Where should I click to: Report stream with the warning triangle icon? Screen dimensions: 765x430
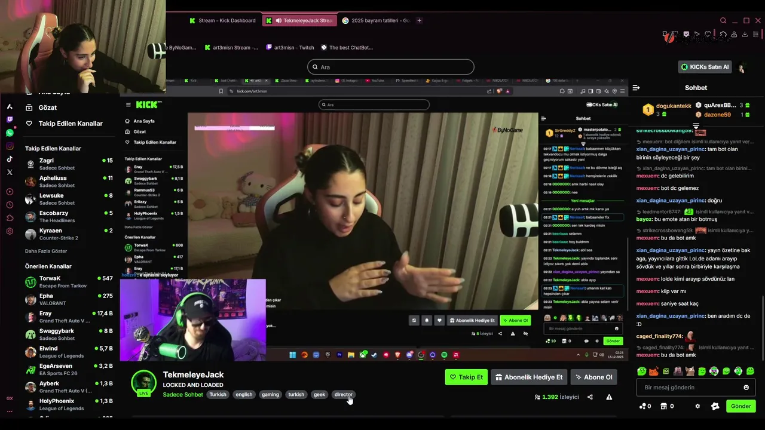(609, 397)
